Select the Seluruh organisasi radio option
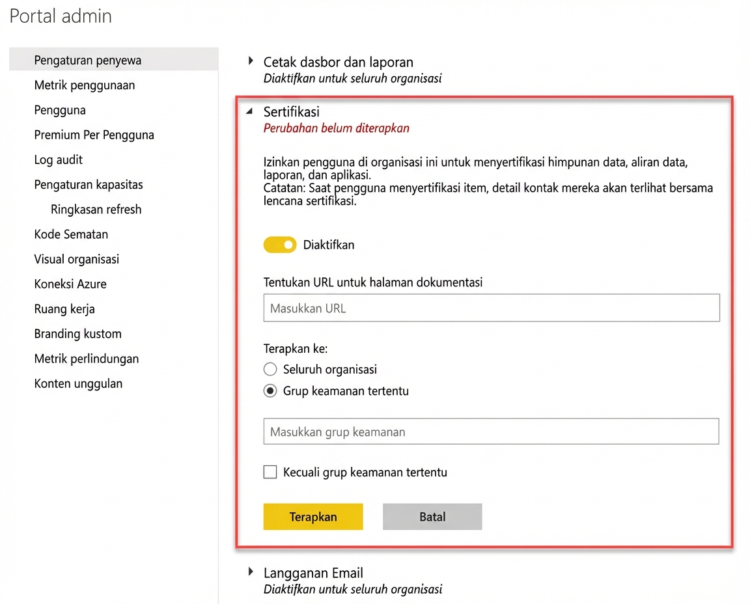This screenshot has height=604, width=750. [270, 369]
